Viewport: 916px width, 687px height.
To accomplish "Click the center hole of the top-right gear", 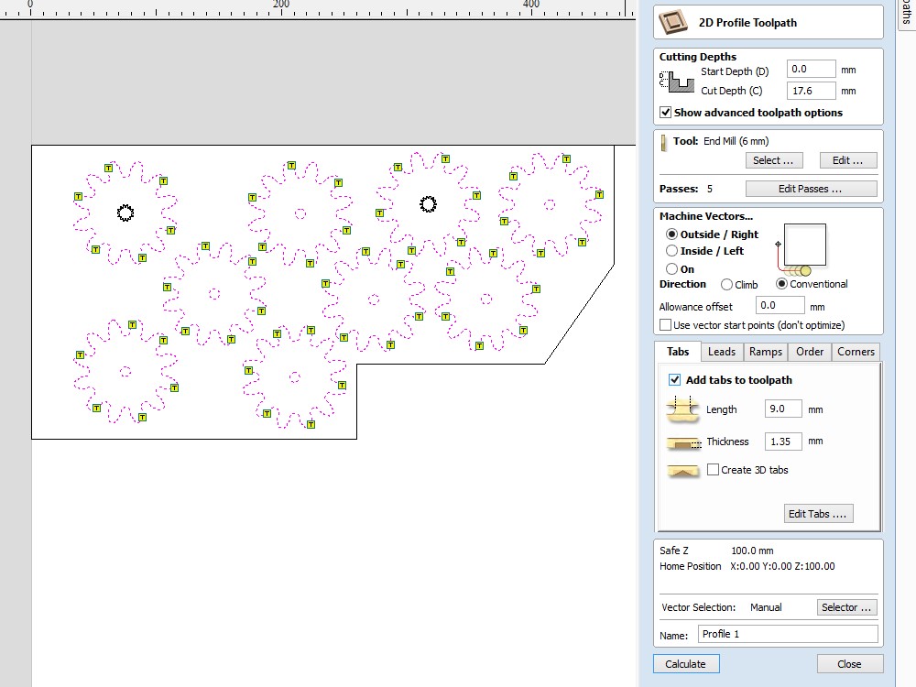I will (x=549, y=204).
